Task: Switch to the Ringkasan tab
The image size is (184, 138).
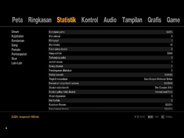Action: coord(40,20)
